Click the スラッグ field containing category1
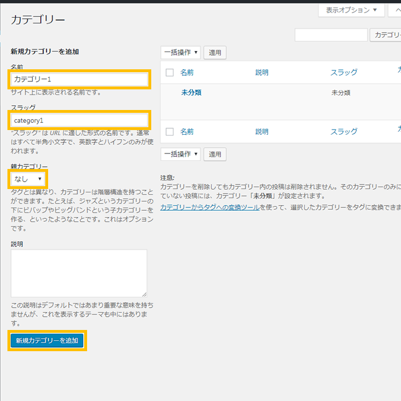 click(79, 120)
